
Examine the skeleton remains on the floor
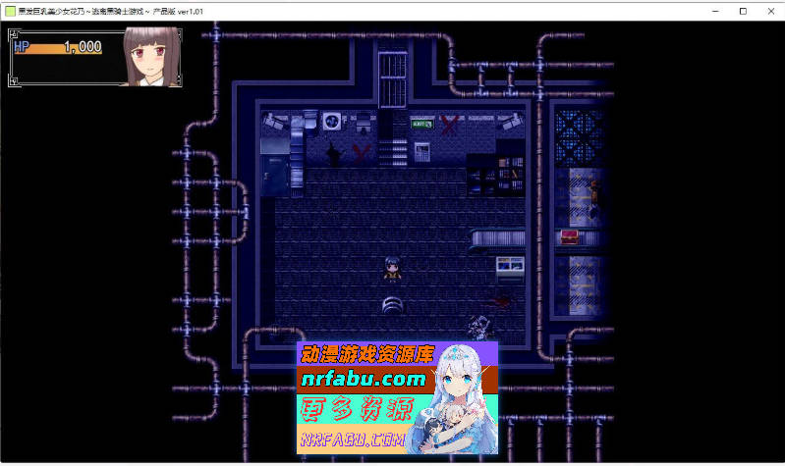[481, 324]
